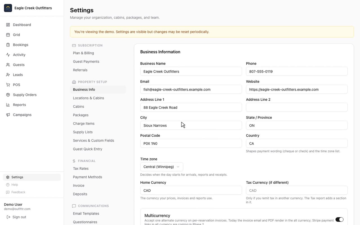Click the Activity pulse icon
360x225 pixels.
(8, 55)
